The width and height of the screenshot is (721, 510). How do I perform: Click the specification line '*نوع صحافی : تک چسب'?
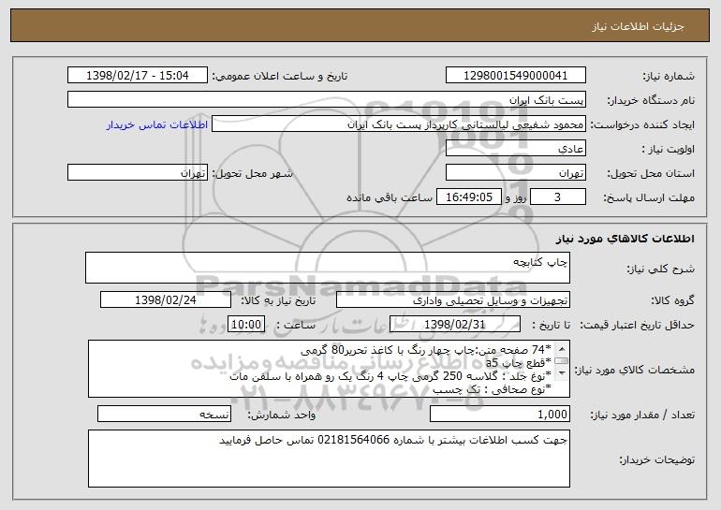[492, 389]
